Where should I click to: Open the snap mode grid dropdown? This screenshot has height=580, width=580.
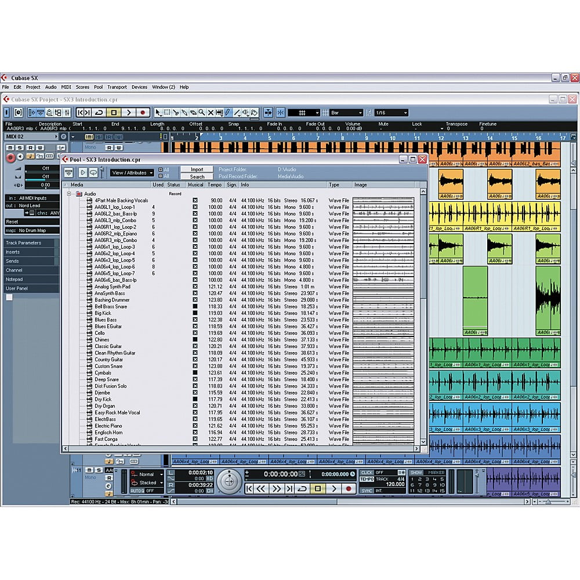coord(304,113)
